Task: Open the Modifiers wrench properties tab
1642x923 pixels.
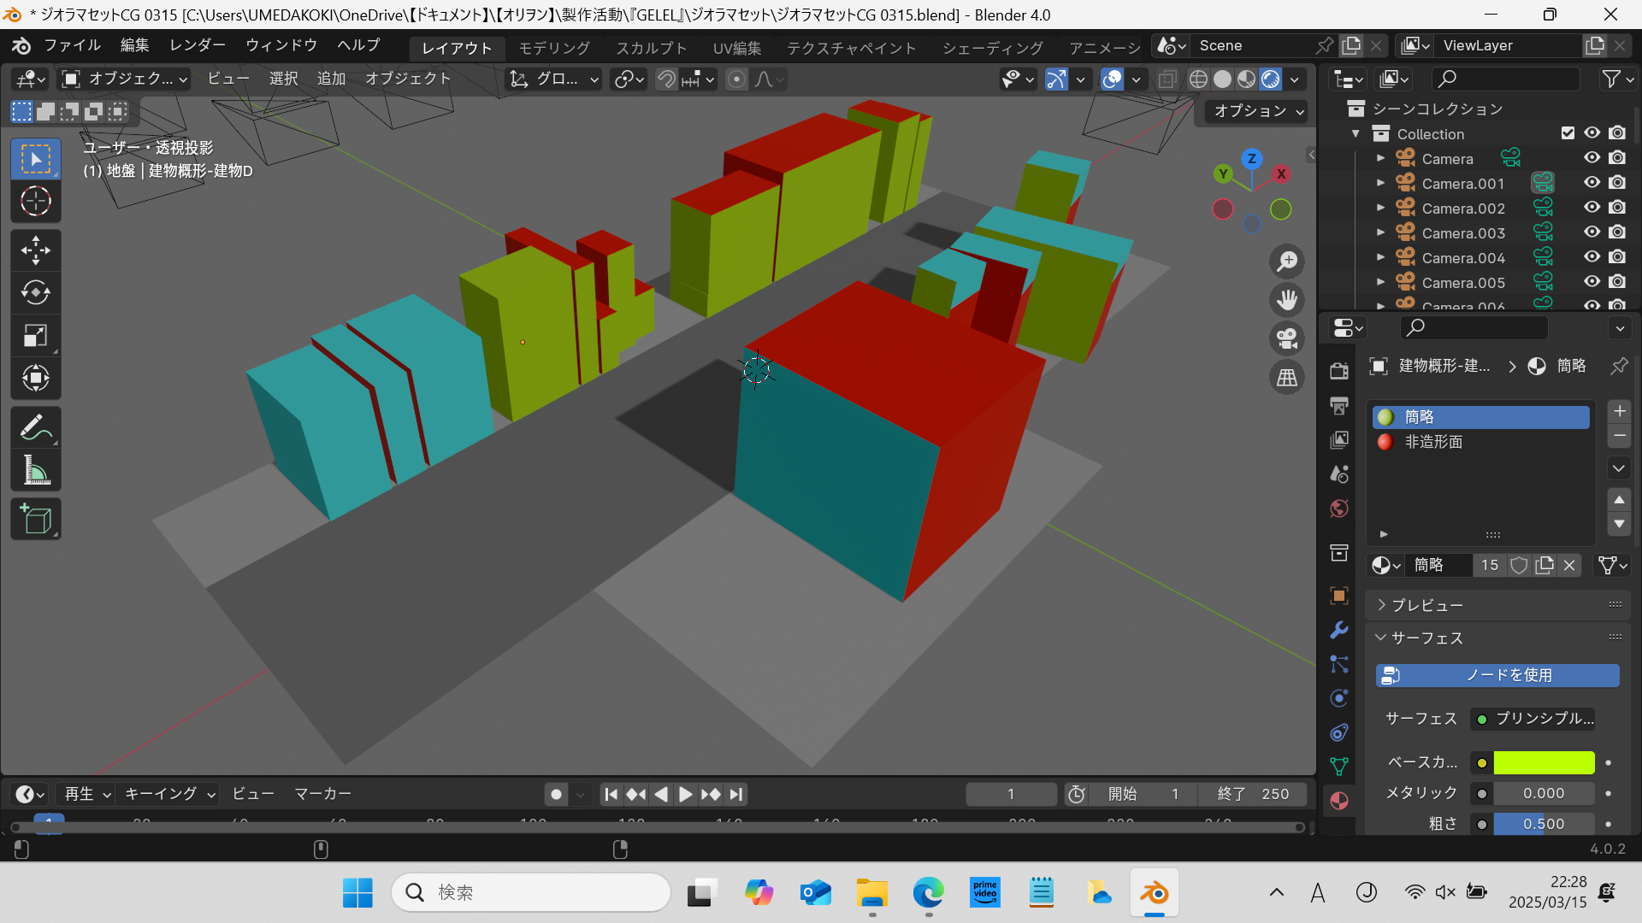Action: 1339,630
